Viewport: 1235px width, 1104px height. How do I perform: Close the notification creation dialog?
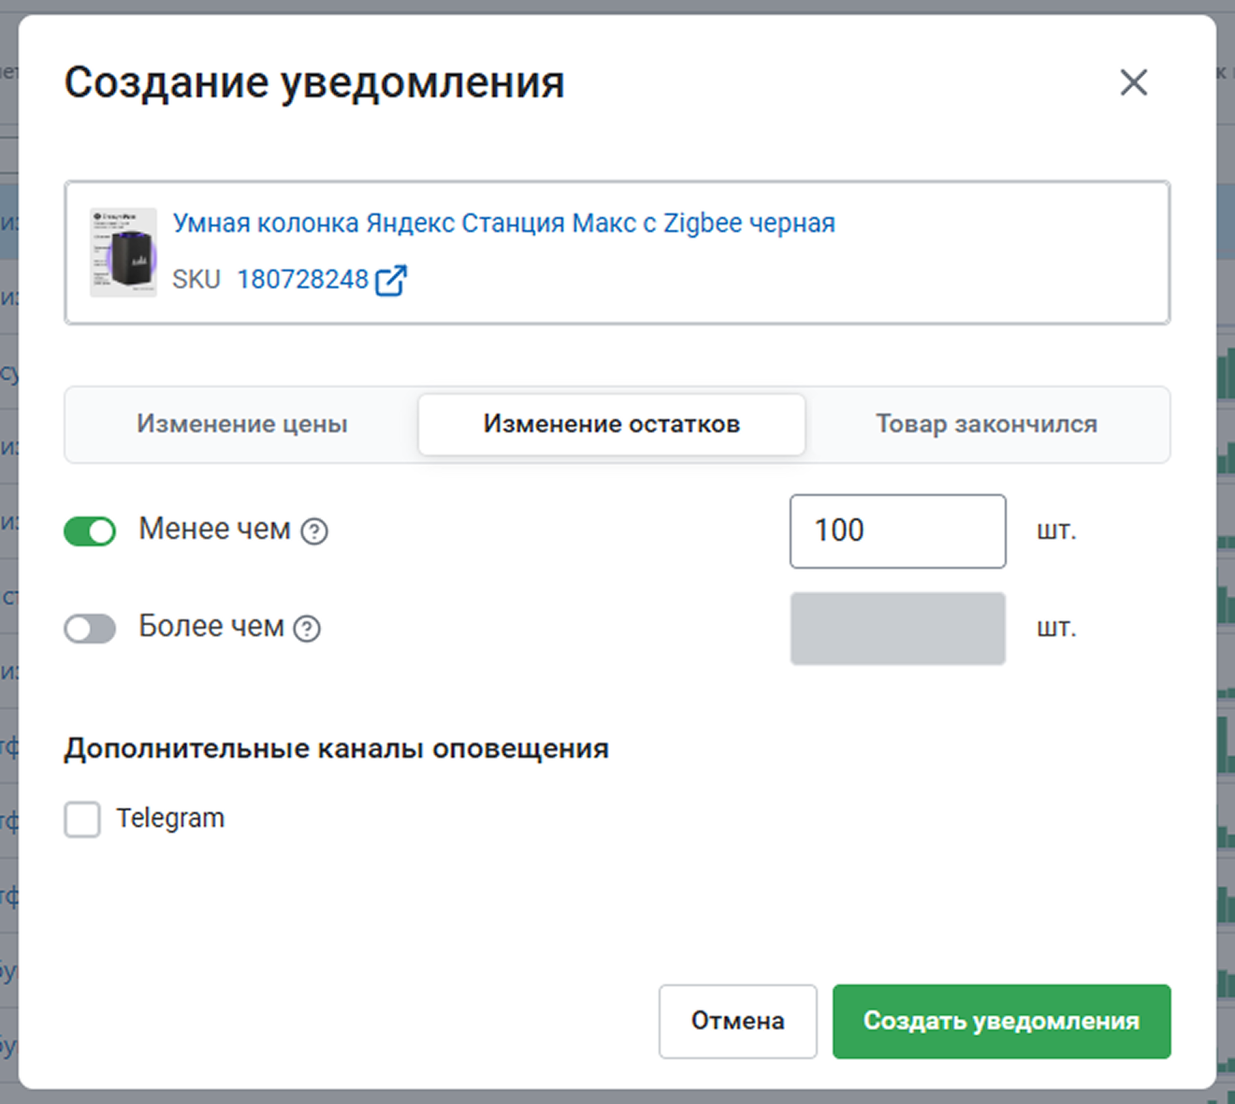1133,82
